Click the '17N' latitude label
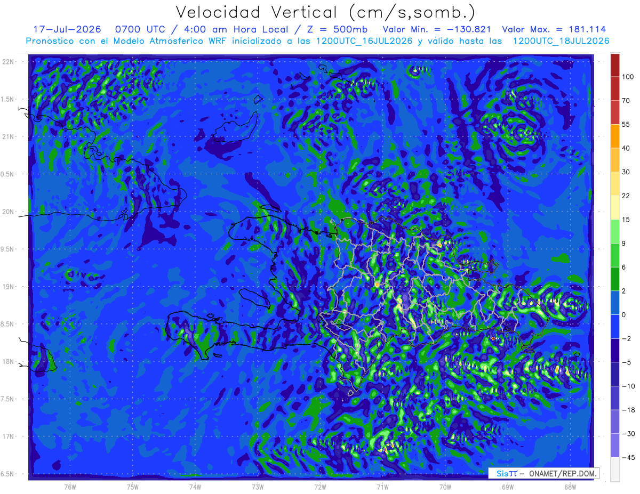 point(8,436)
